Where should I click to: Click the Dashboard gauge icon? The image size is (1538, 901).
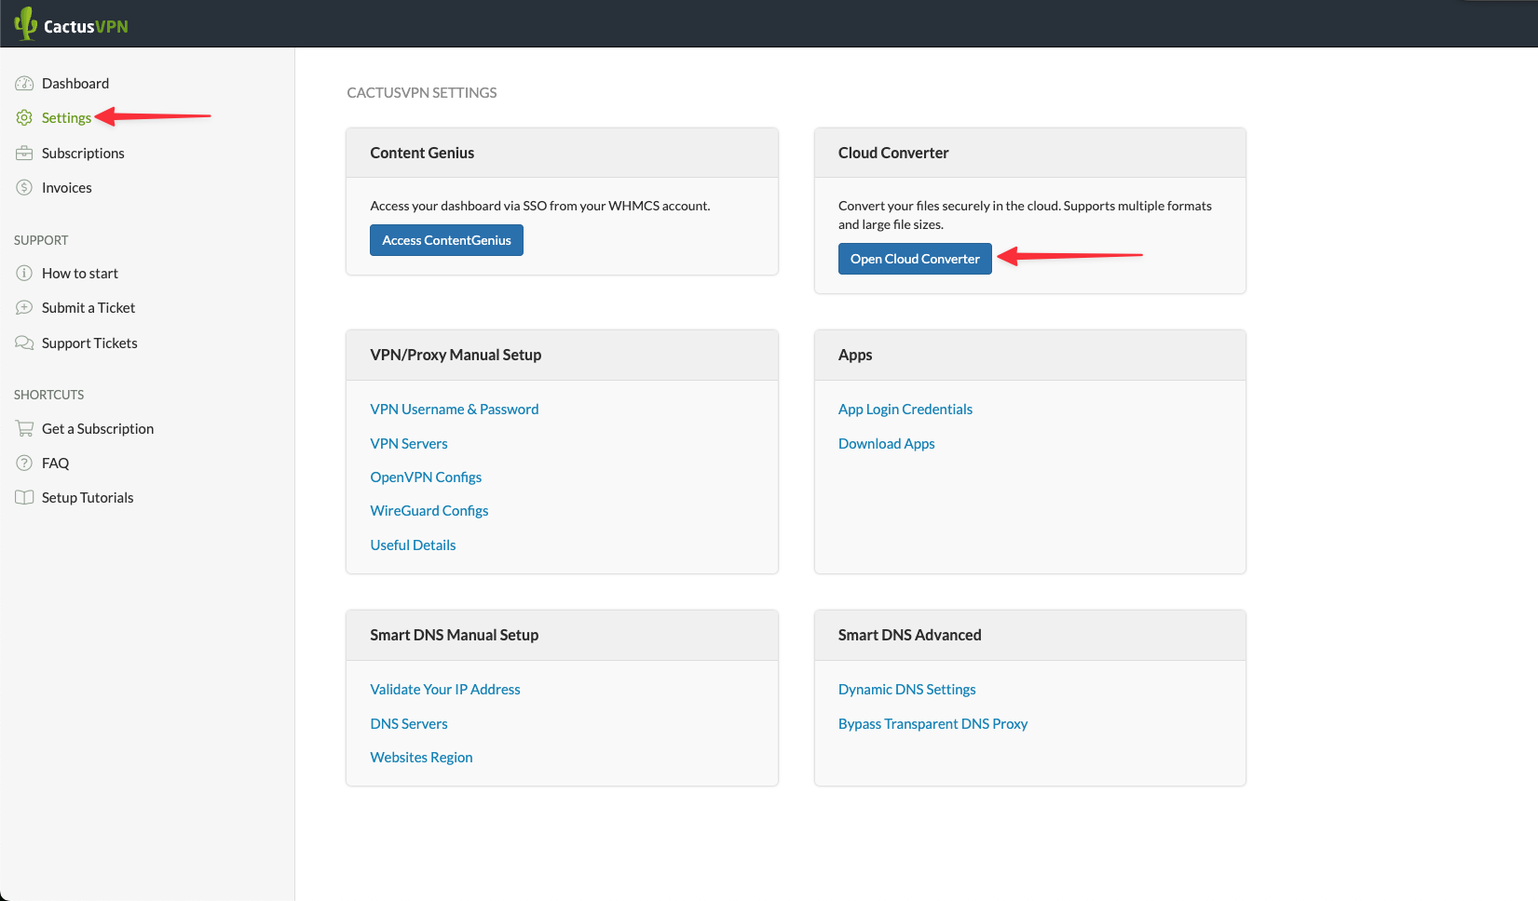coord(24,84)
